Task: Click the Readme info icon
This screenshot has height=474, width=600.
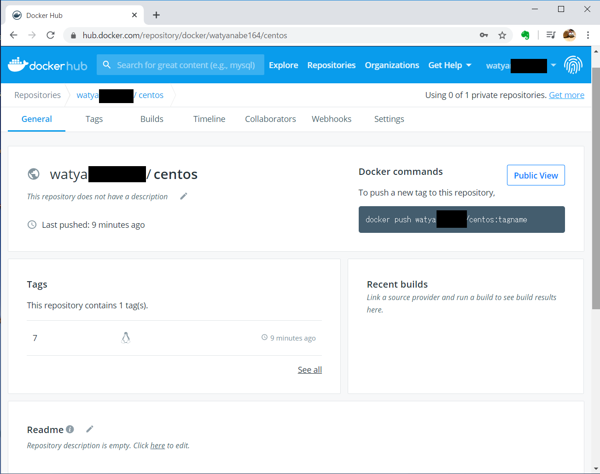Action: [x=70, y=429]
